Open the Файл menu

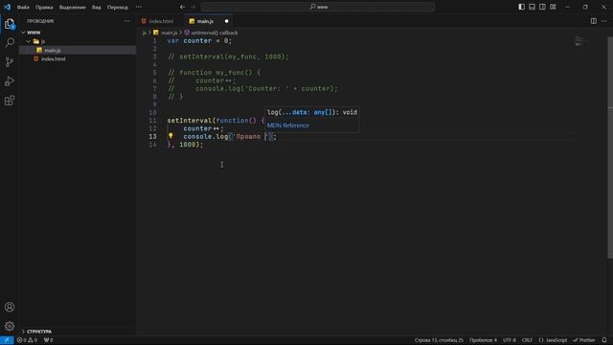click(23, 7)
